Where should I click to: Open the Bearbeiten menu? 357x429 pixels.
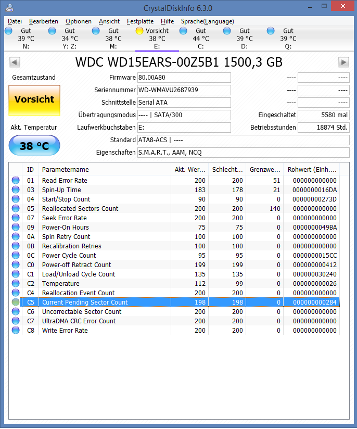click(44, 21)
